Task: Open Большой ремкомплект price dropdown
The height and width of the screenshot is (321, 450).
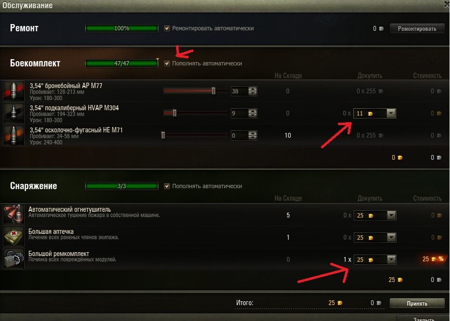Action: (391, 259)
